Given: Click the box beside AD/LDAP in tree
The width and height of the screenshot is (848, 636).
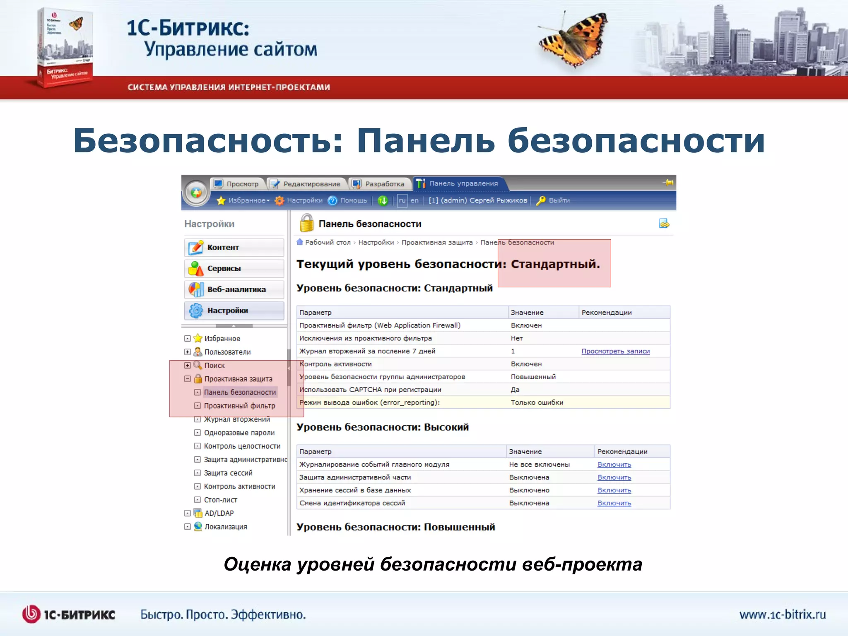Looking at the screenshot, I should 188,513.
